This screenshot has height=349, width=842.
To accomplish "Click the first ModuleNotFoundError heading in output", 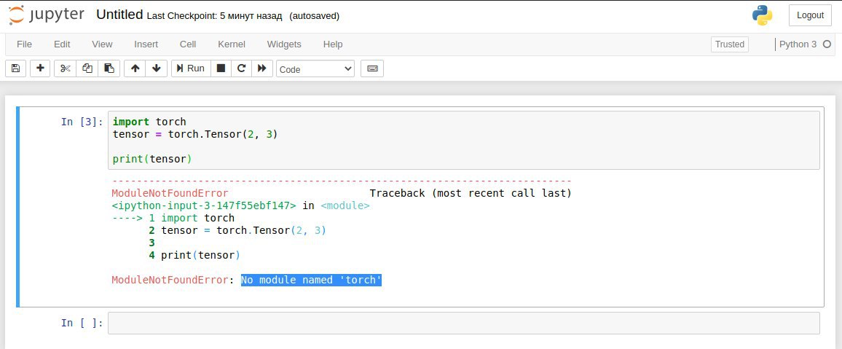I will pyautogui.click(x=170, y=193).
